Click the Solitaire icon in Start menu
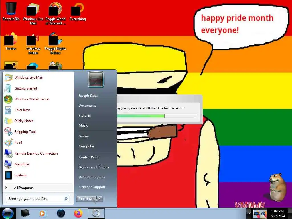The image size is (292, 219). [x=8, y=175]
